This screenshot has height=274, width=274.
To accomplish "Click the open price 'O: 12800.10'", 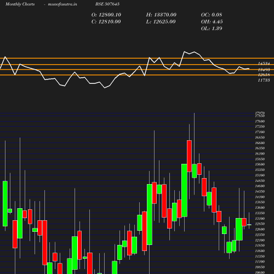I will pos(106,15).
